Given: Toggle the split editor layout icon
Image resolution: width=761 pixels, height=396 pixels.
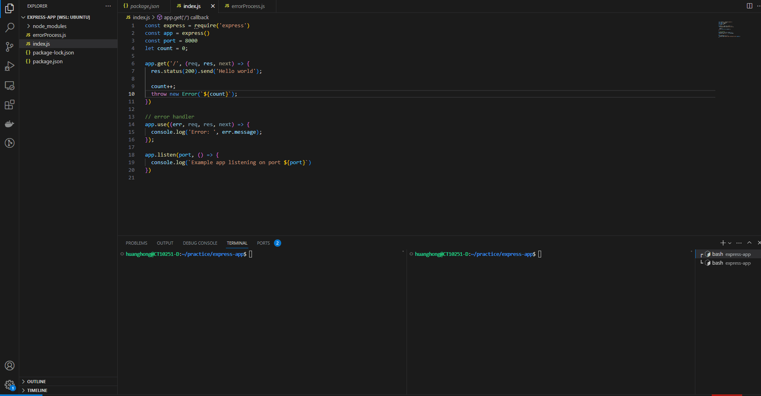Looking at the screenshot, I should (x=749, y=6).
